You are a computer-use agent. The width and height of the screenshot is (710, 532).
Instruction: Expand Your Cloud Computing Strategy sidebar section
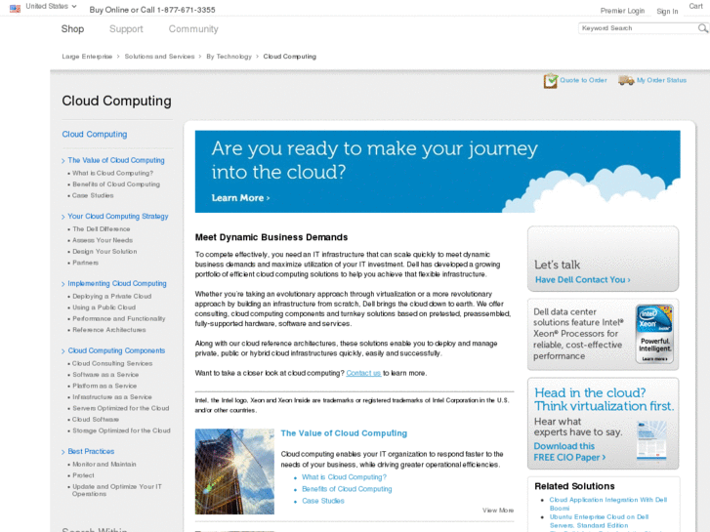pos(118,217)
